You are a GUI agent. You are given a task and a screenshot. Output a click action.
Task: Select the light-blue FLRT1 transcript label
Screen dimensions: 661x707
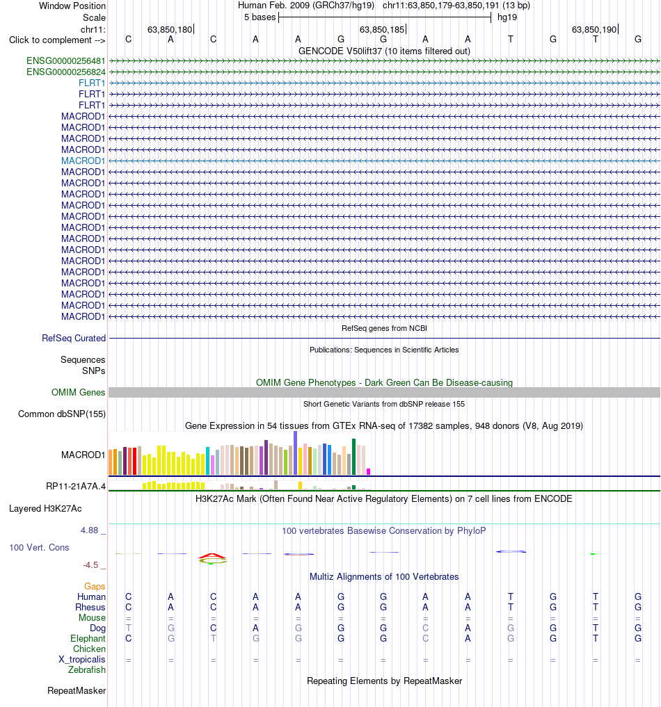(92, 83)
